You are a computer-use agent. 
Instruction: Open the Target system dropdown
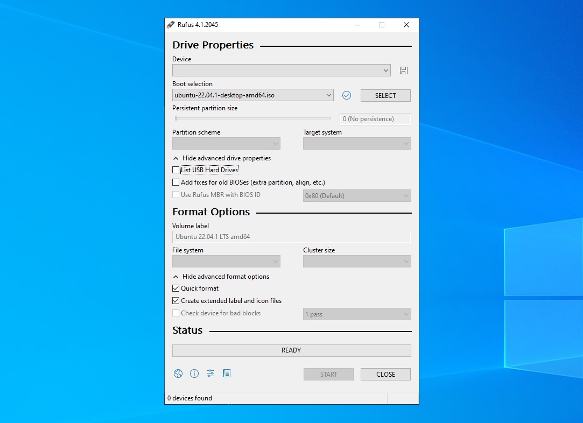point(357,144)
